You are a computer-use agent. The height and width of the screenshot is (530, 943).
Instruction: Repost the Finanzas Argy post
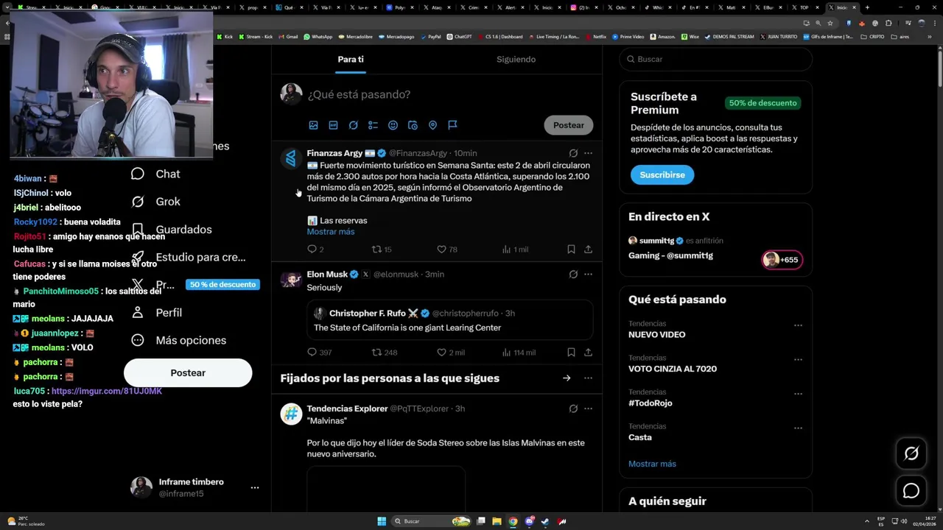pos(382,250)
